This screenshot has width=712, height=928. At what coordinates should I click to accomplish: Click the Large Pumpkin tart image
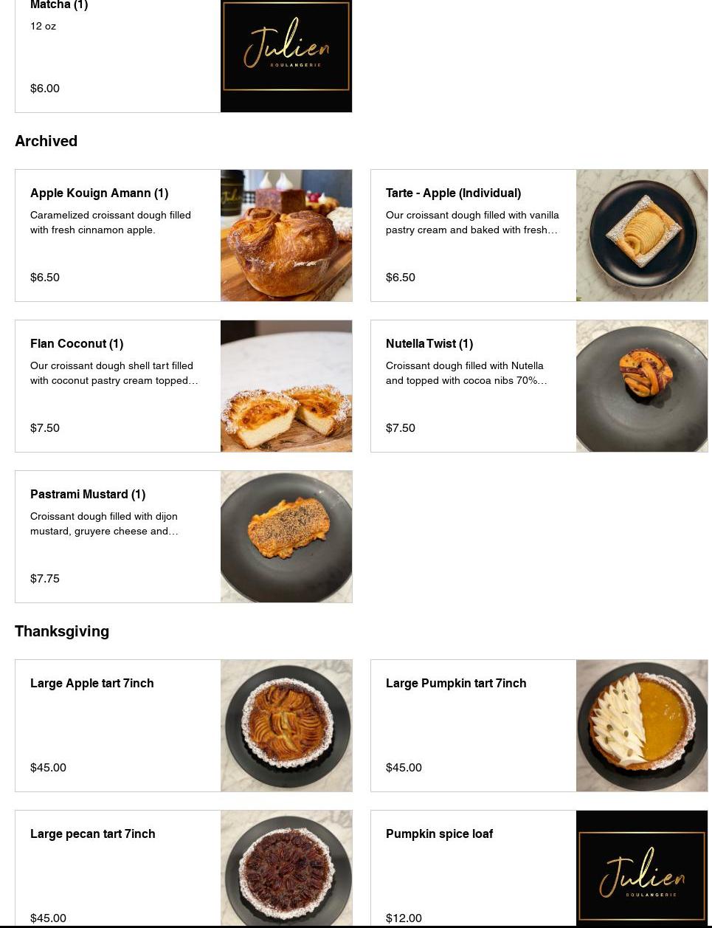pyautogui.click(x=642, y=726)
